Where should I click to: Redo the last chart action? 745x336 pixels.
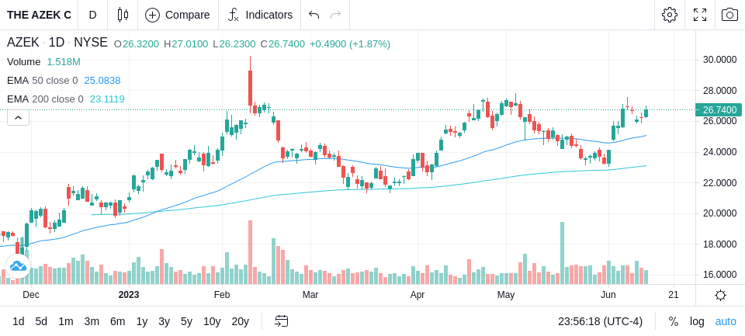point(336,15)
